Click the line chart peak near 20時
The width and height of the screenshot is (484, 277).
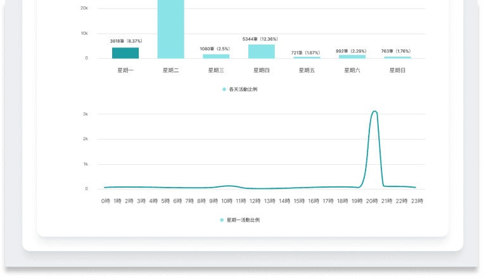(x=375, y=112)
